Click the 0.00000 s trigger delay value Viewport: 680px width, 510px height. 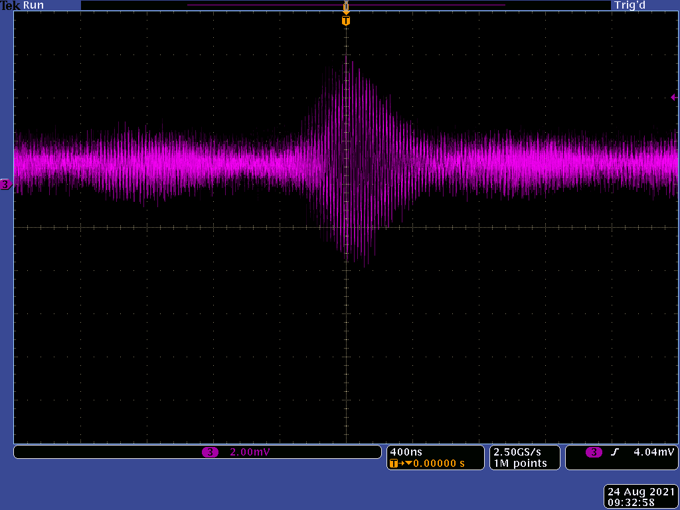tap(439, 463)
